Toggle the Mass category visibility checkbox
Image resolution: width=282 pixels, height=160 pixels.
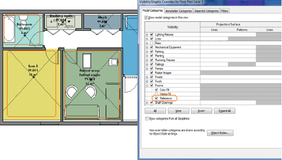[x=151, y=43]
